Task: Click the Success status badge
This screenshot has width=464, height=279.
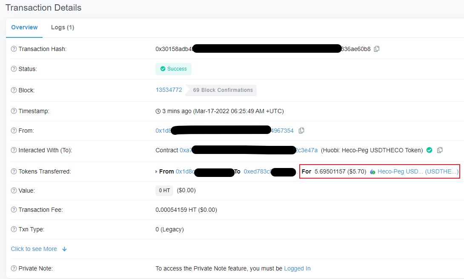Action: click(x=173, y=69)
